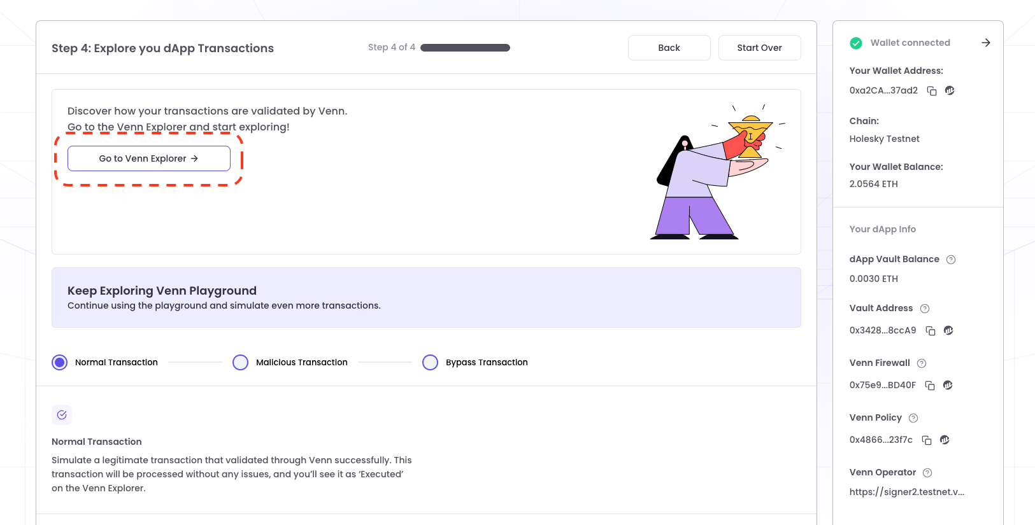Click Start Over to restart
Screen dimensions: 1035x525
pos(759,48)
